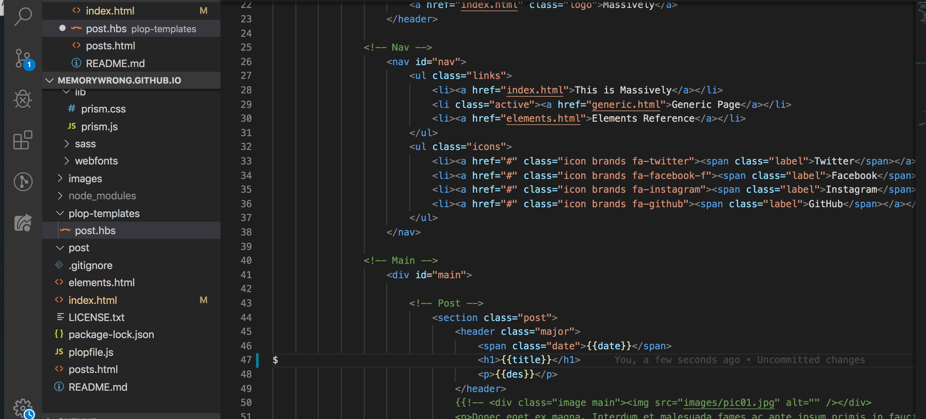
Task: Click the modified-line gutter indicator at line 47
Action: click(x=257, y=360)
